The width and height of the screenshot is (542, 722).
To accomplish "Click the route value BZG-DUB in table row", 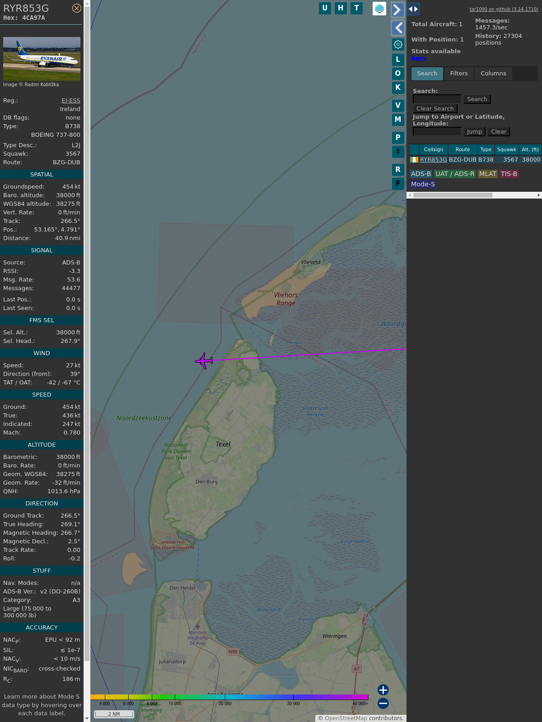I will coord(463,160).
